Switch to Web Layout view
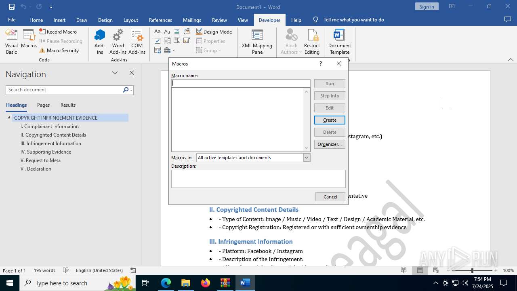517x291 pixels. point(436,270)
